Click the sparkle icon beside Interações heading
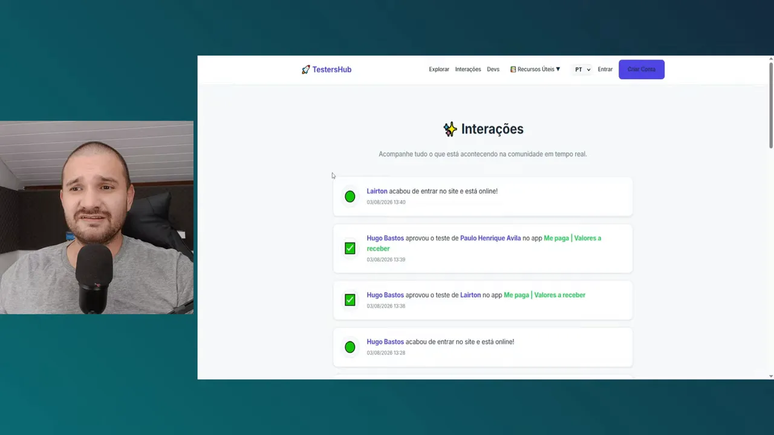 pyautogui.click(x=450, y=129)
